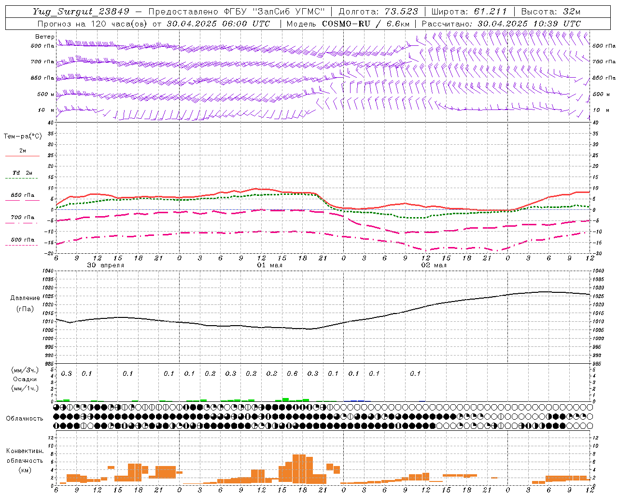The height and width of the screenshot is (494, 618).
Task: Click the "Давление" panel label
Action: (25, 298)
